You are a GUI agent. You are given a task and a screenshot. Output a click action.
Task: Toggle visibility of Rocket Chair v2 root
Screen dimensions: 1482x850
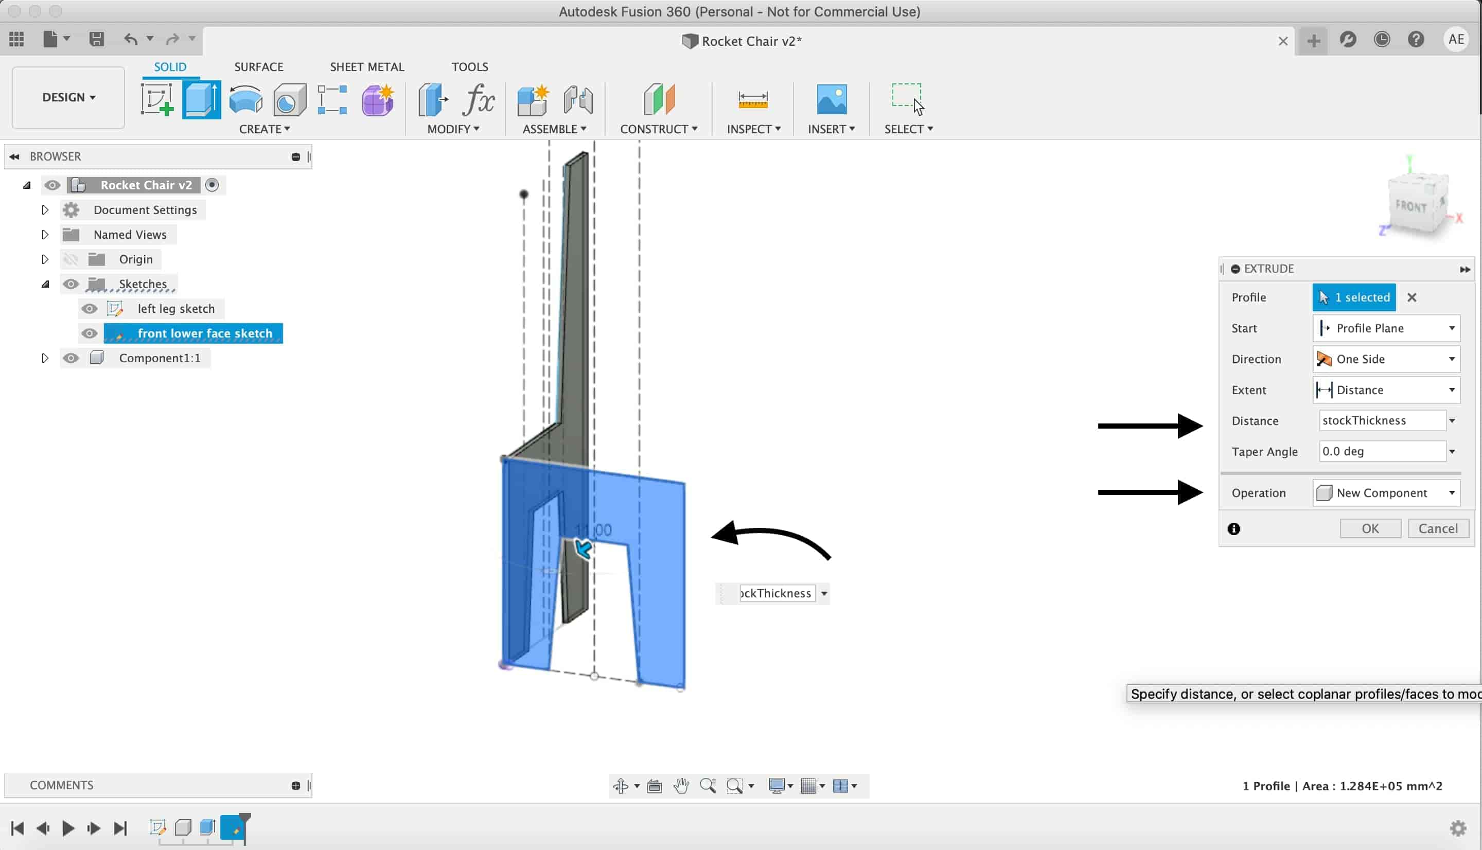[52, 185]
